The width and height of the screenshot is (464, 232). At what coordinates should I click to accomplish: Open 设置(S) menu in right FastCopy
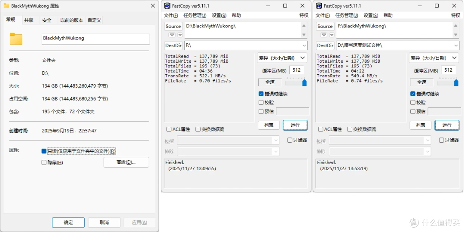pos(371,15)
